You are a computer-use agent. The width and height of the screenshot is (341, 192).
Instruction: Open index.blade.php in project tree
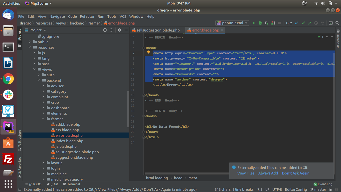coord(69,141)
